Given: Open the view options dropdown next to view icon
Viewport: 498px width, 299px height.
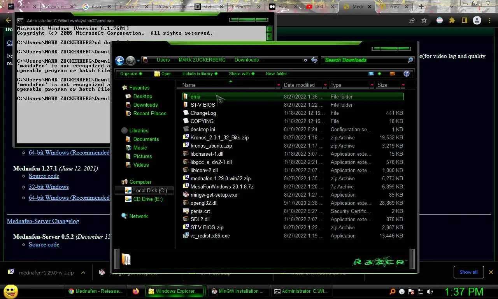Looking at the screenshot, I should click(379, 74).
